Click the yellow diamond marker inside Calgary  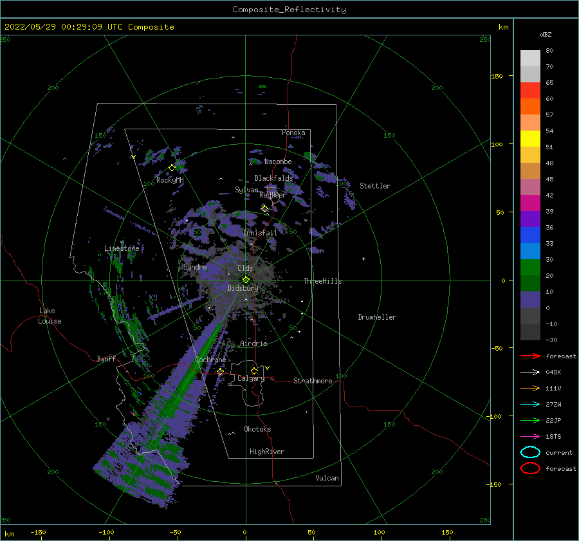(254, 371)
